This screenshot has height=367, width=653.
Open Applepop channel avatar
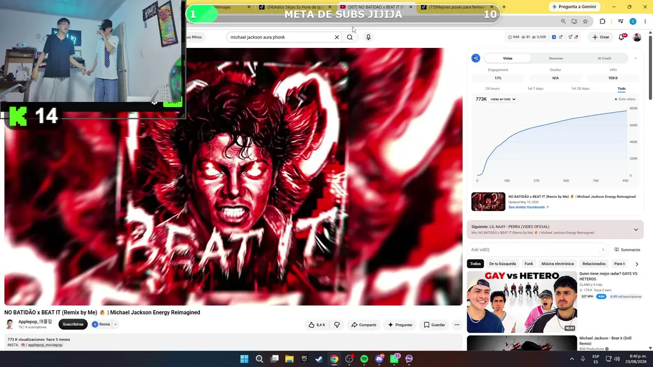pos(10,324)
